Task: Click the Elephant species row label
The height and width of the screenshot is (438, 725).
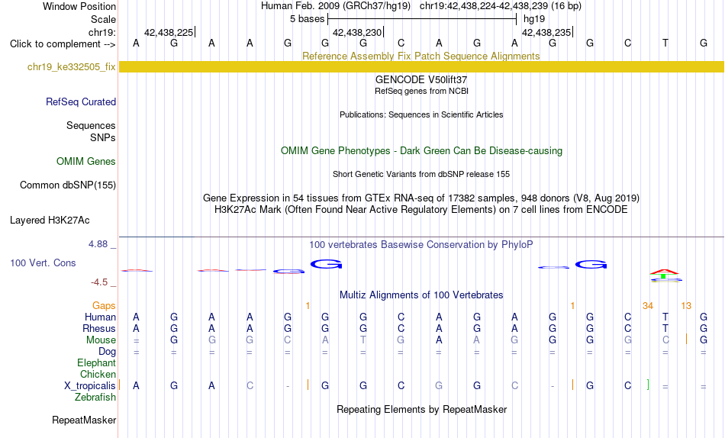Action: 97,362
